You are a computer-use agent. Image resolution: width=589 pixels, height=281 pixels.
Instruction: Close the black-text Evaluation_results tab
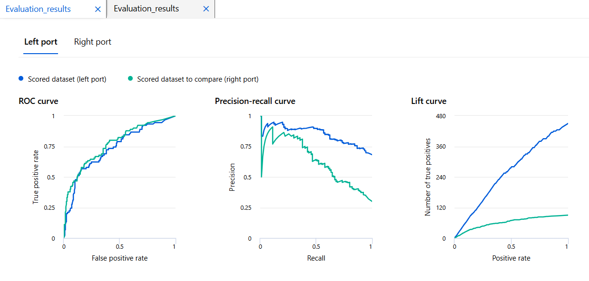point(206,9)
